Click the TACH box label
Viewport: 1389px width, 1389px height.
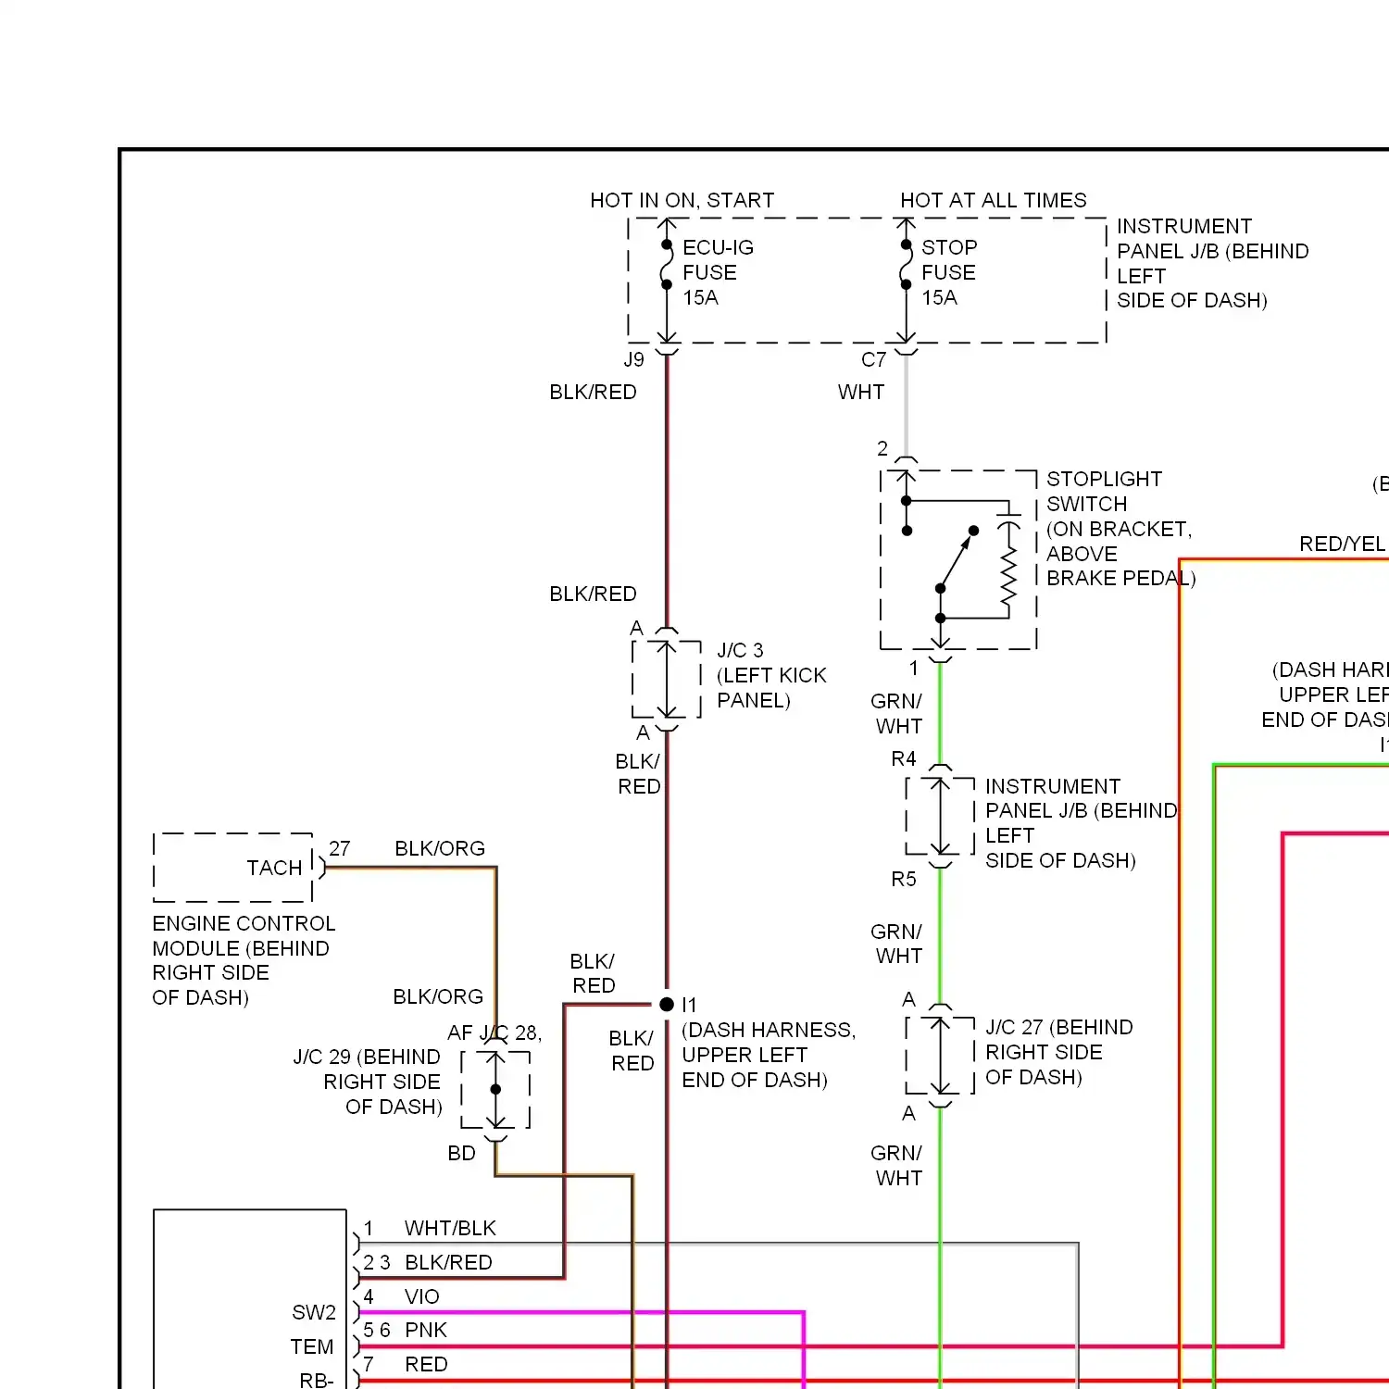point(274,868)
